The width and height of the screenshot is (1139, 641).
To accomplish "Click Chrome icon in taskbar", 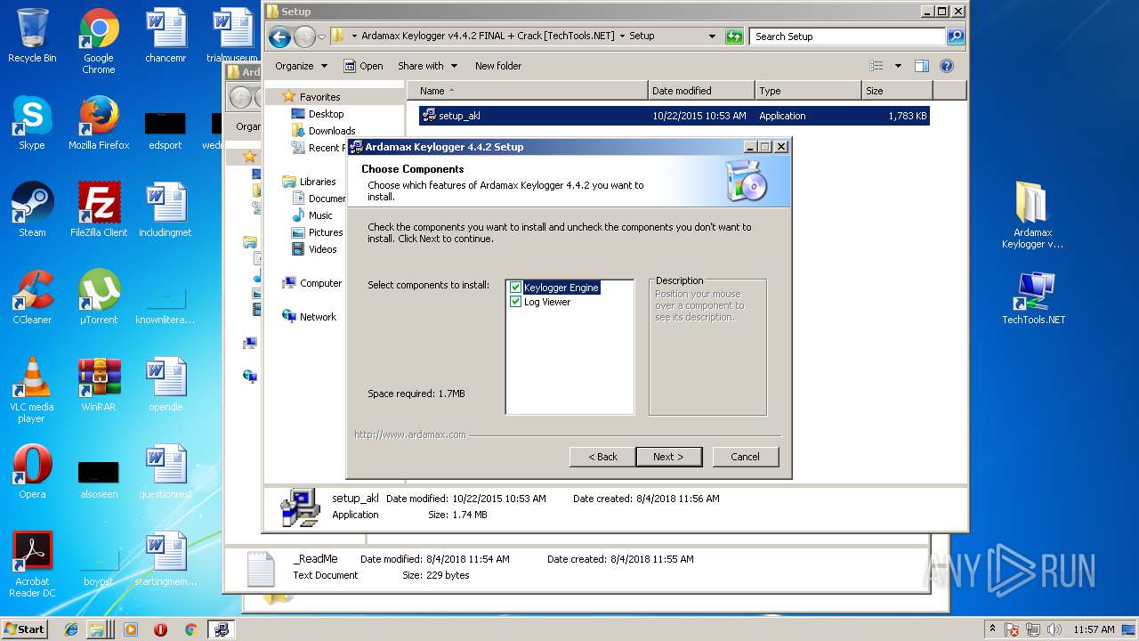I will pyautogui.click(x=190, y=629).
